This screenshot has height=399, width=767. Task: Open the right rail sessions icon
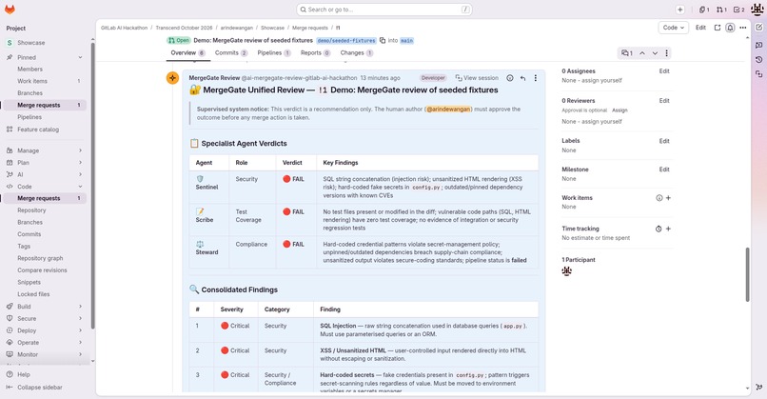pyautogui.click(x=758, y=74)
